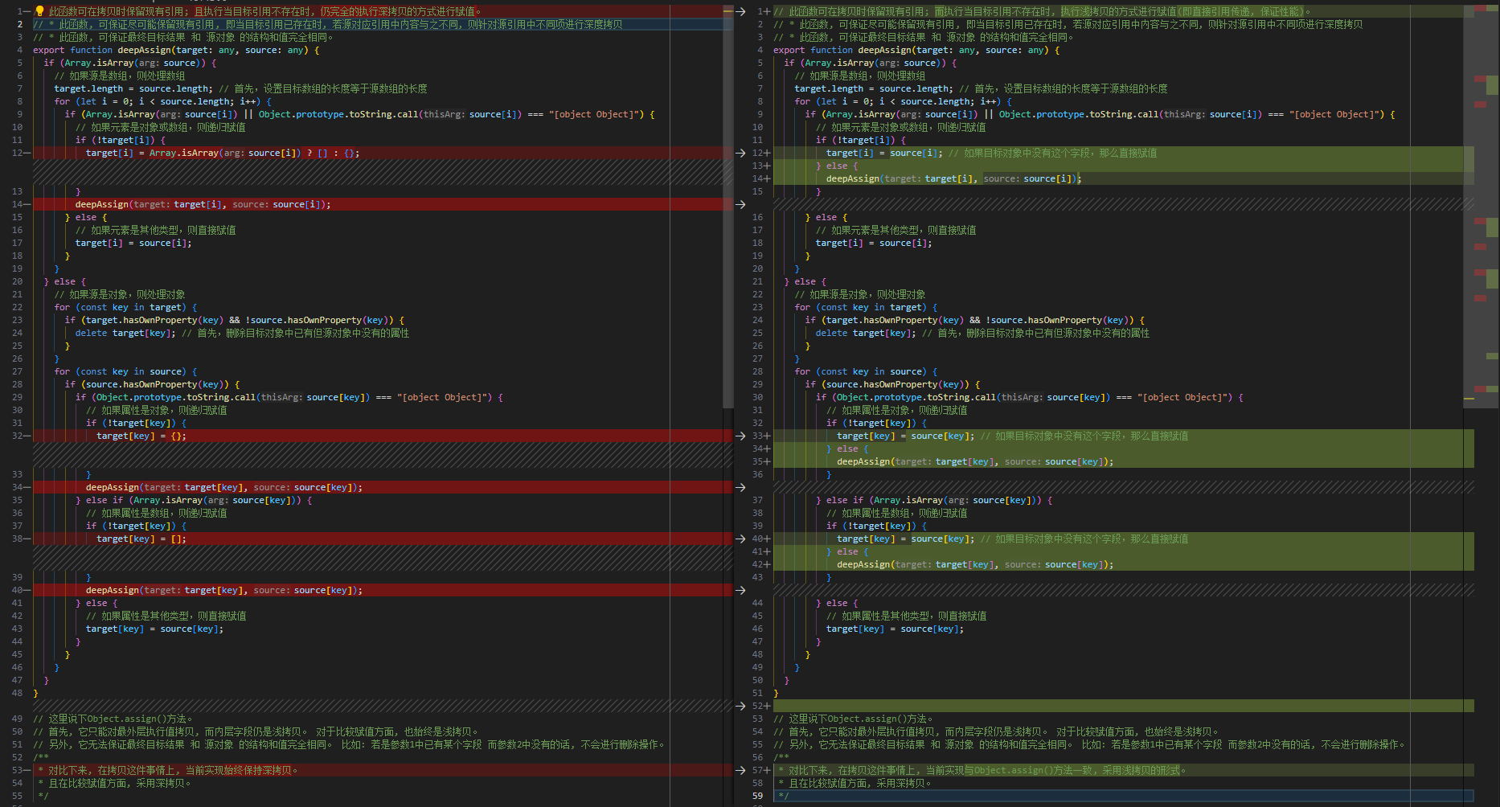Revert the change at right line 12
Image resolution: width=1500 pixels, height=807 pixels.
[x=740, y=153]
